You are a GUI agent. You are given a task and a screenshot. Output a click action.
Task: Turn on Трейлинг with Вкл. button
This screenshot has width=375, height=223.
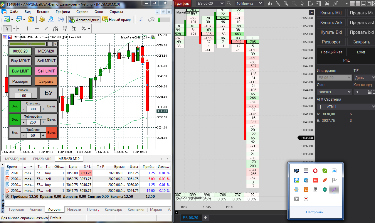[15, 133]
